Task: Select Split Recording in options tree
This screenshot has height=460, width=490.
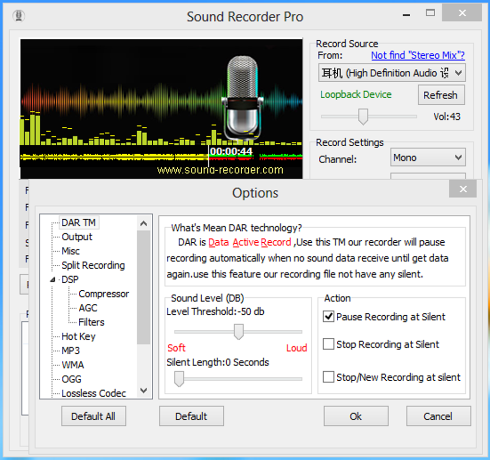Action: [x=93, y=265]
